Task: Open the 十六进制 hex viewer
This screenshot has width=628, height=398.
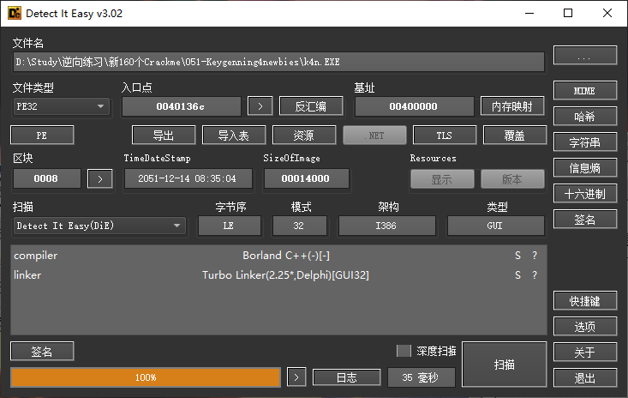Action: [585, 194]
